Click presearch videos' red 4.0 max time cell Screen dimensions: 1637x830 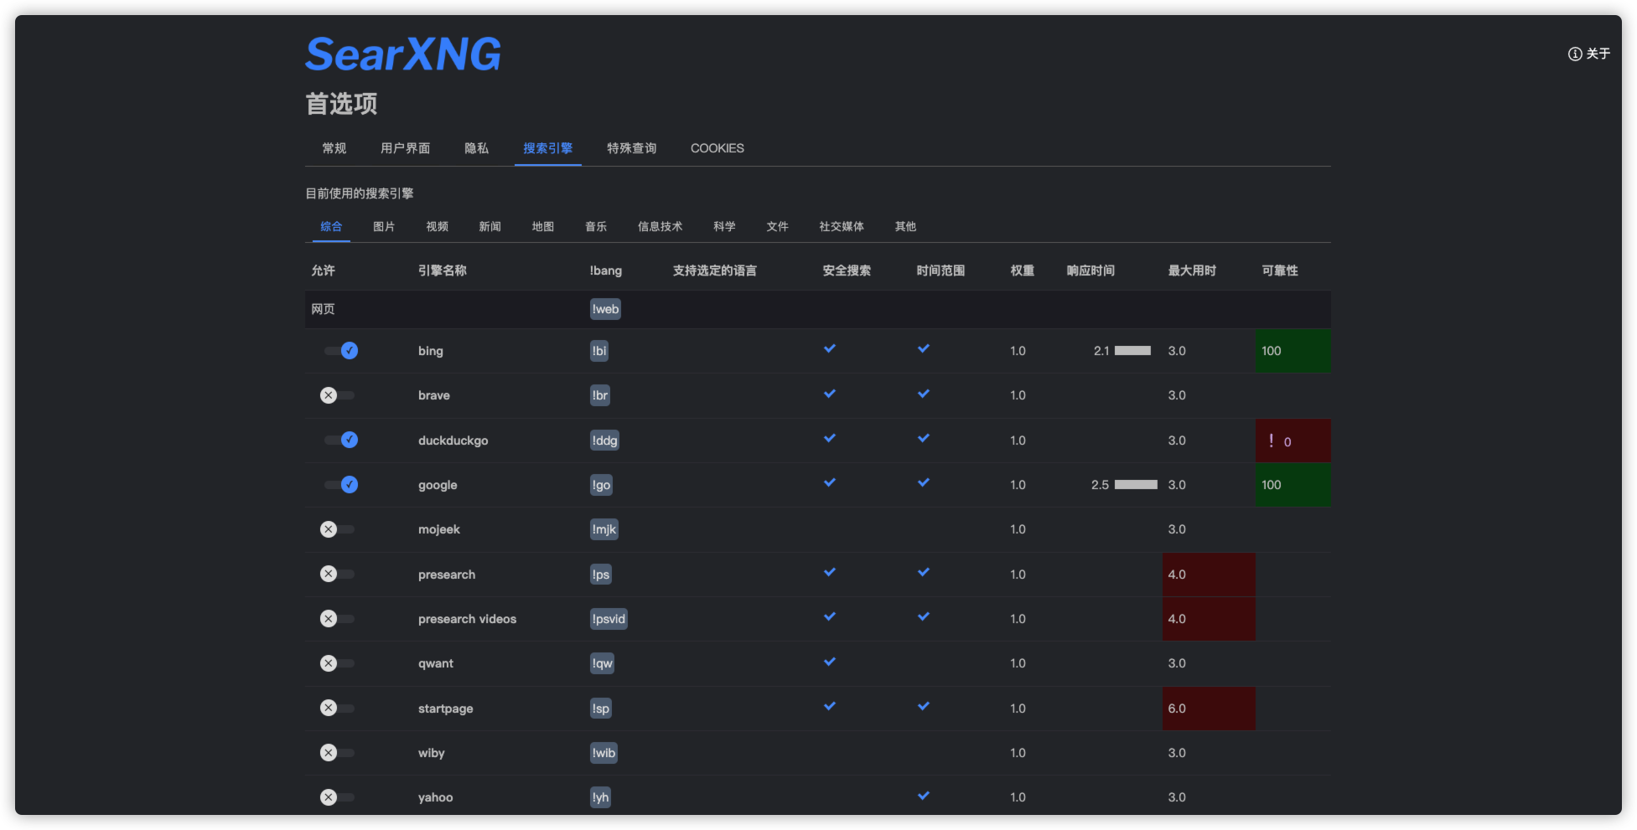pyautogui.click(x=1209, y=619)
